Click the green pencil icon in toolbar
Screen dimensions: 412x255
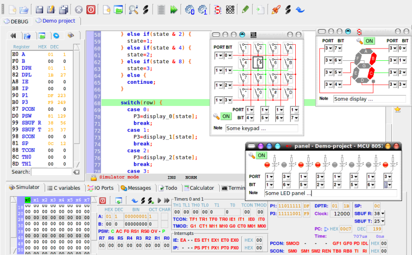pos(245,9)
